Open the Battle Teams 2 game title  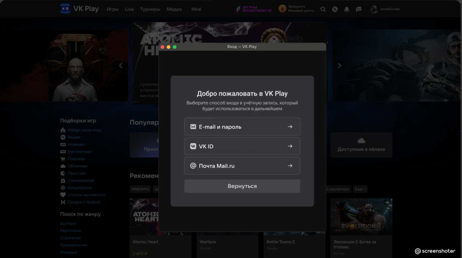click(280, 242)
